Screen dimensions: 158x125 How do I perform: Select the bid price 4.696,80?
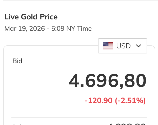pyautogui.click(x=108, y=81)
